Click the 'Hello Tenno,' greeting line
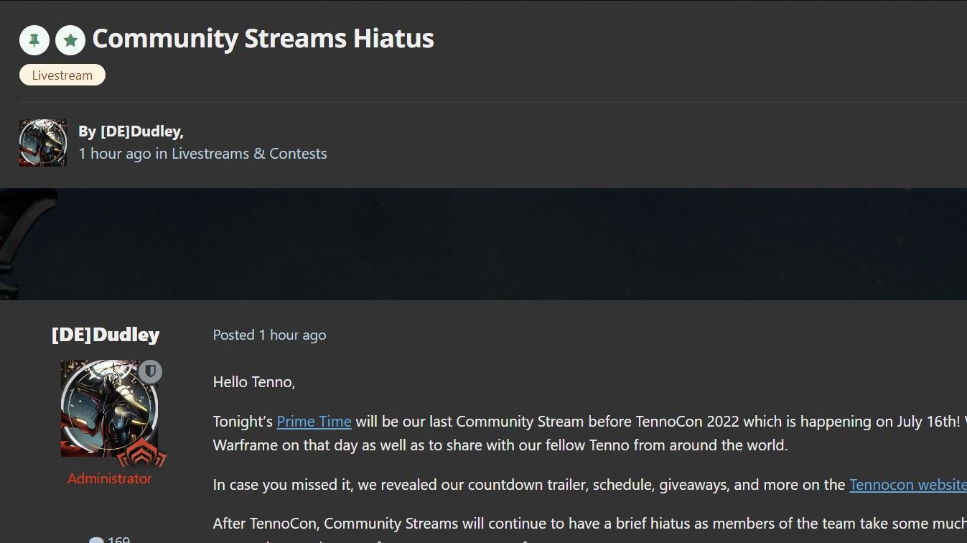Viewport: 967px width, 543px height. 254,382
